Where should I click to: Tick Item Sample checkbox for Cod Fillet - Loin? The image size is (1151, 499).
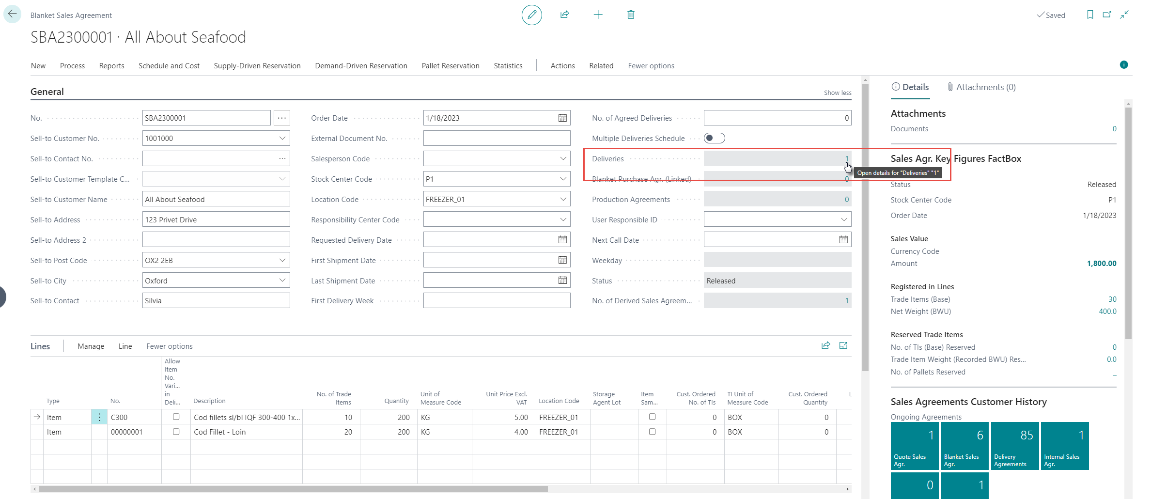(652, 431)
